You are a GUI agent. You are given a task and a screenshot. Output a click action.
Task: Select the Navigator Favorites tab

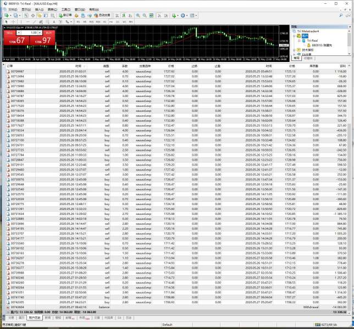pos(308,58)
